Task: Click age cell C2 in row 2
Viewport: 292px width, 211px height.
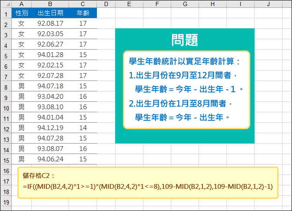Action: pyautogui.click(x=83, y=23)
